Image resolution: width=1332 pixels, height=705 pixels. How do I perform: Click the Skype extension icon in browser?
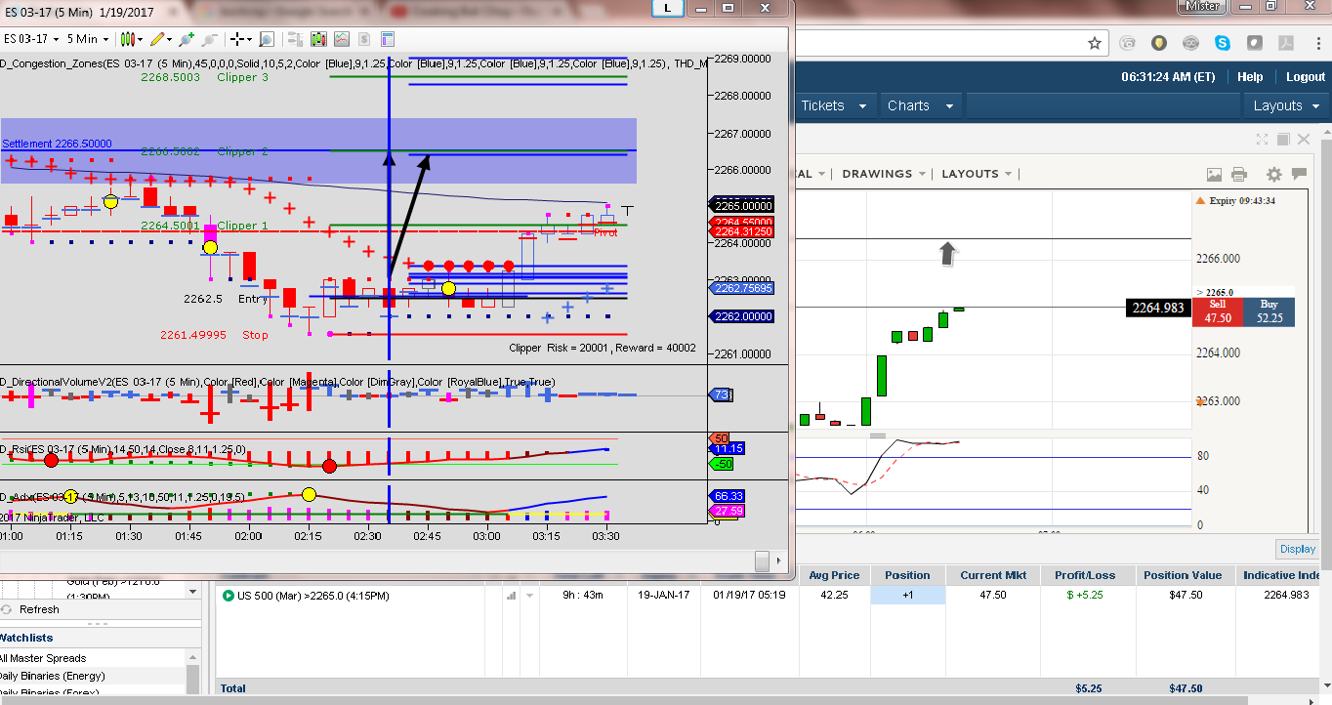click(x=1223, y=43)
